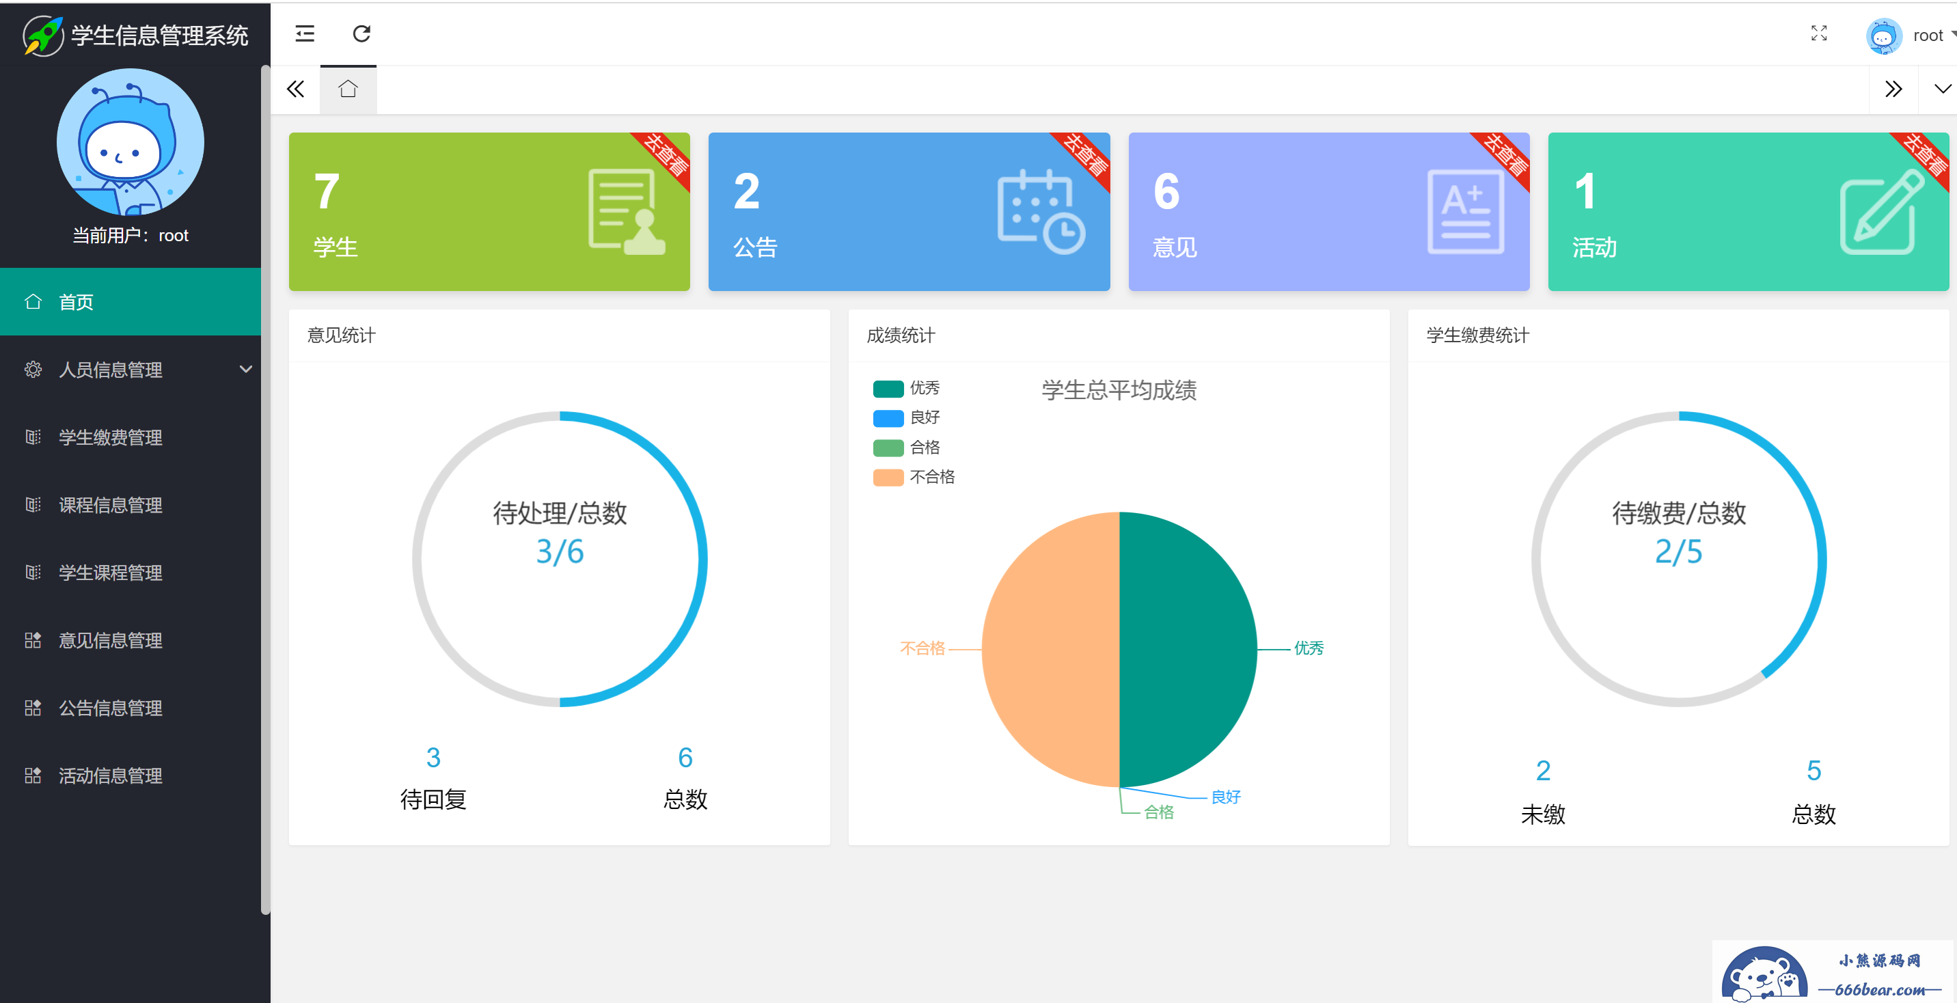Click the home icon beside 首页
Image resolution: width=1957 pixels, height=1003 pixels.
[x=33, y=302]
